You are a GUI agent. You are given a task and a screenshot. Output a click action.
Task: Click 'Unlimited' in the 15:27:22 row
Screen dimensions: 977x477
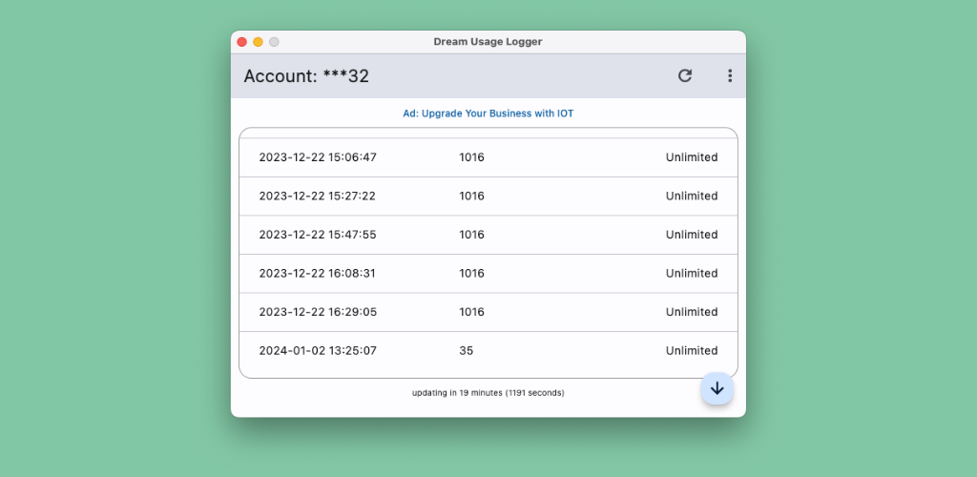692,197
